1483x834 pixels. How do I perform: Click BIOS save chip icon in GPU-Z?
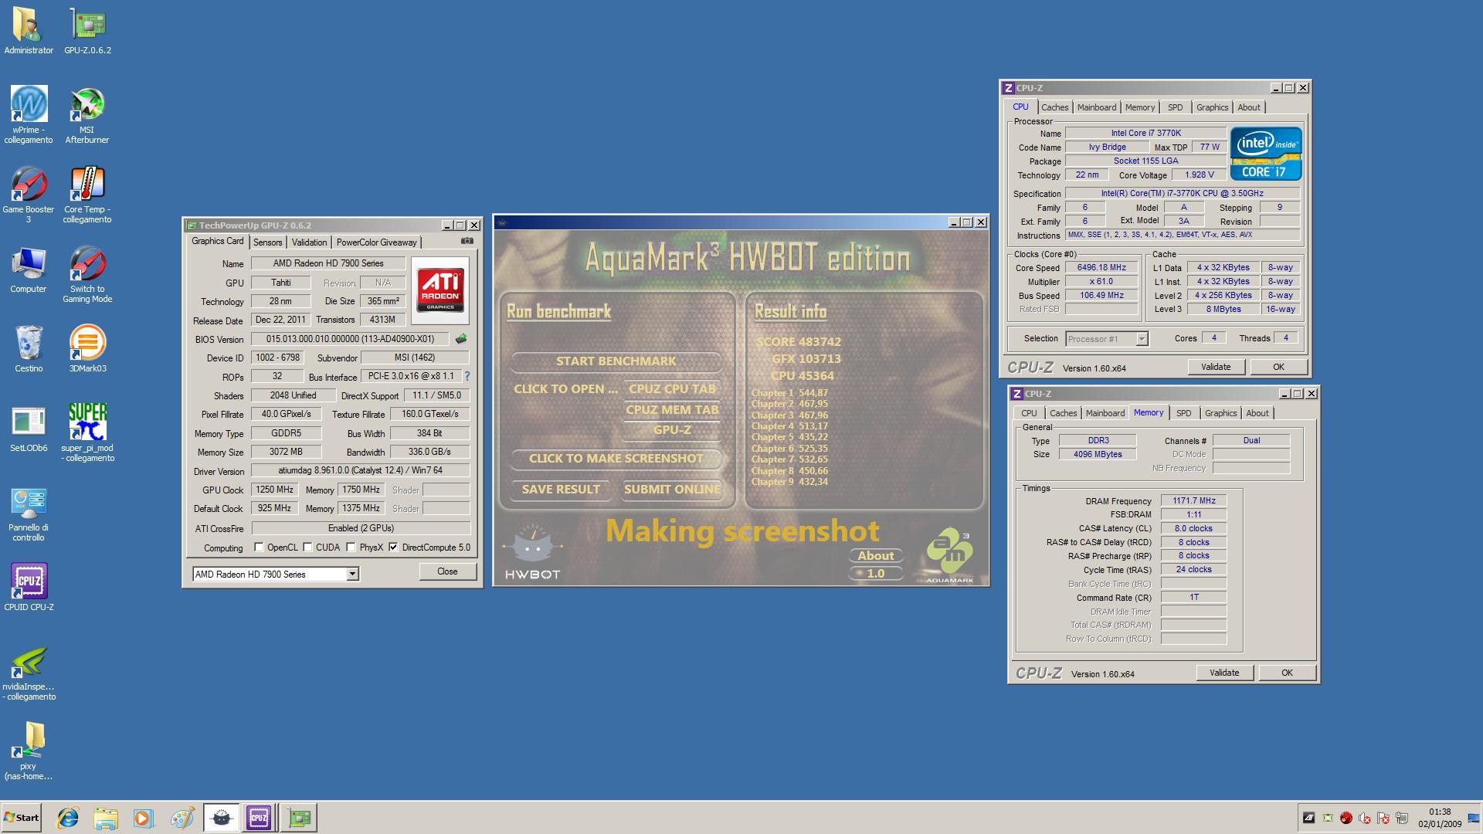pyautogui.click(x=461, y=339)
